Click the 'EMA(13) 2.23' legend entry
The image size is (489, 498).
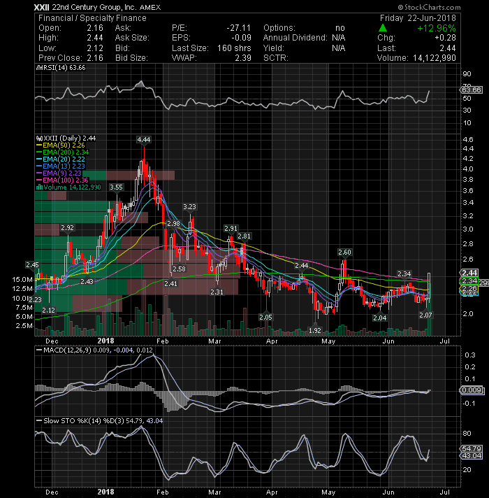(x=61, y=166)
